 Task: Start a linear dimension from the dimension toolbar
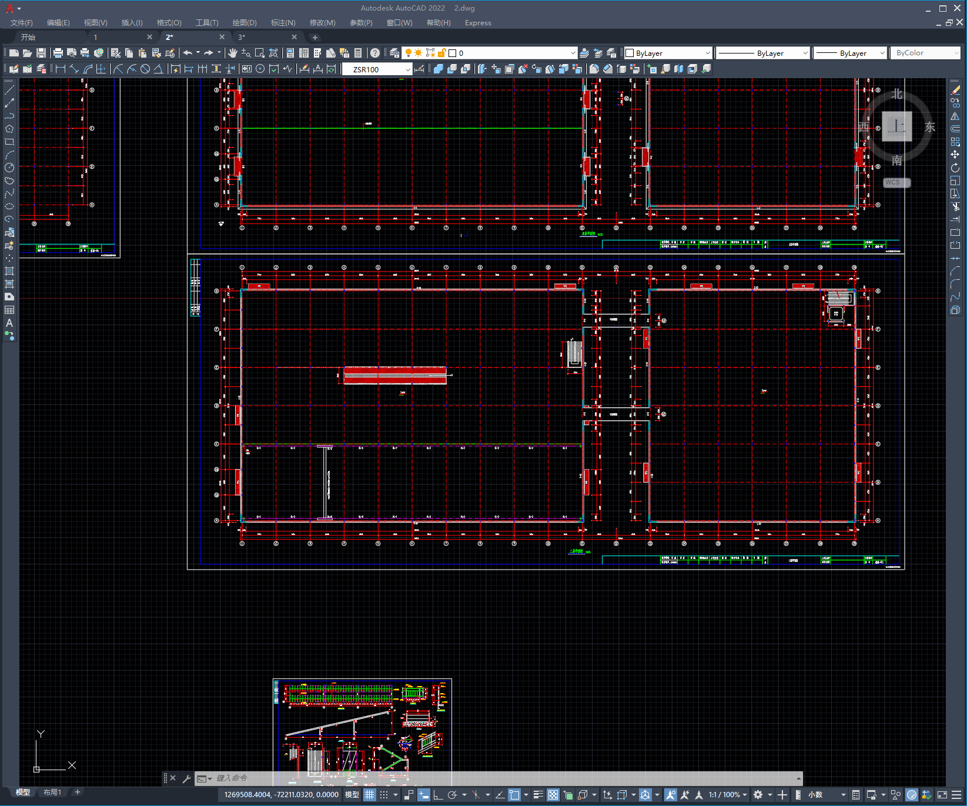61,69
